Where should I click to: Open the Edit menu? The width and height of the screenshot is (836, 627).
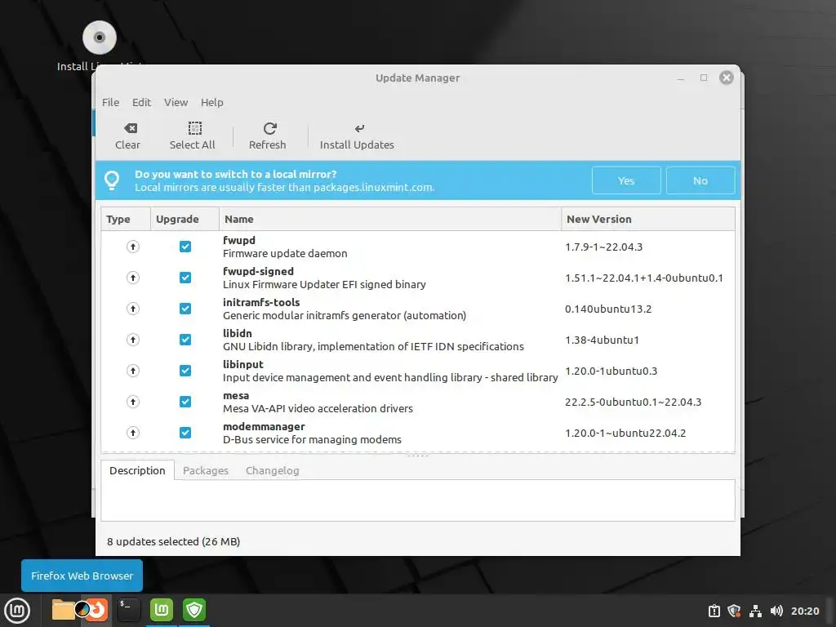tap(141, 102)
